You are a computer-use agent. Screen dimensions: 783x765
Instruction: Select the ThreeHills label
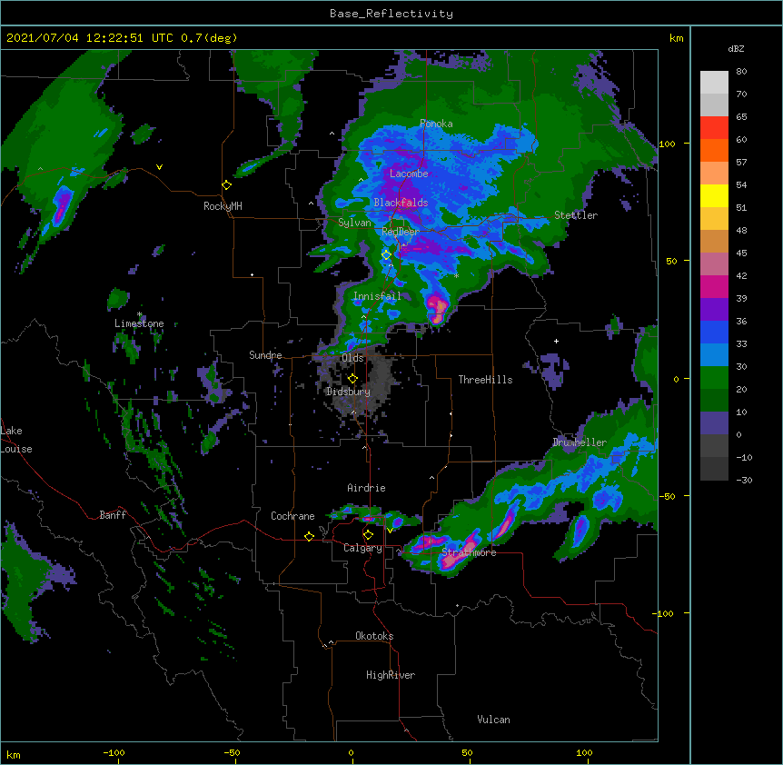(x=485, y=380)
